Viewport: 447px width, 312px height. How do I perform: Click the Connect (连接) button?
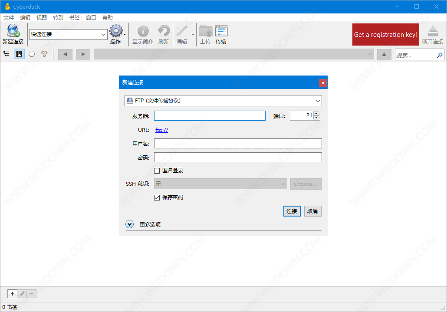point(292,211)
